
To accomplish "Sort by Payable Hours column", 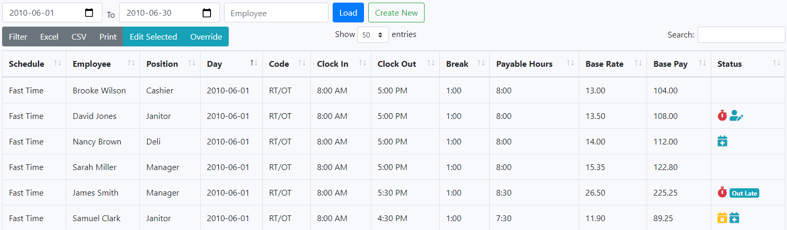I will click(534, 64).
